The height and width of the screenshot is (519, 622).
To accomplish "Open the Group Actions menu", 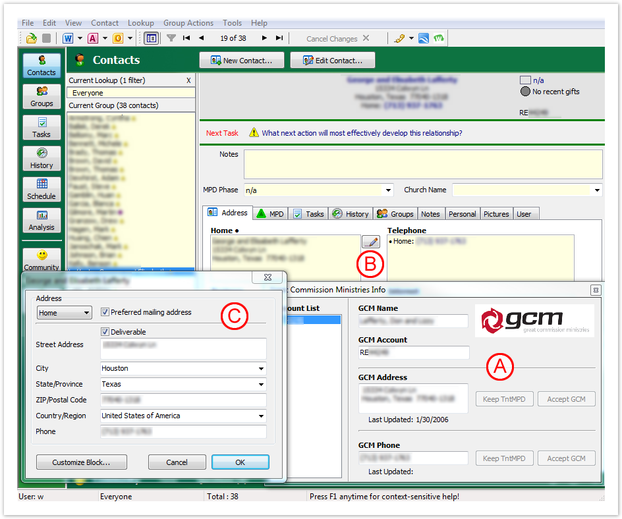I will point(188,22).
